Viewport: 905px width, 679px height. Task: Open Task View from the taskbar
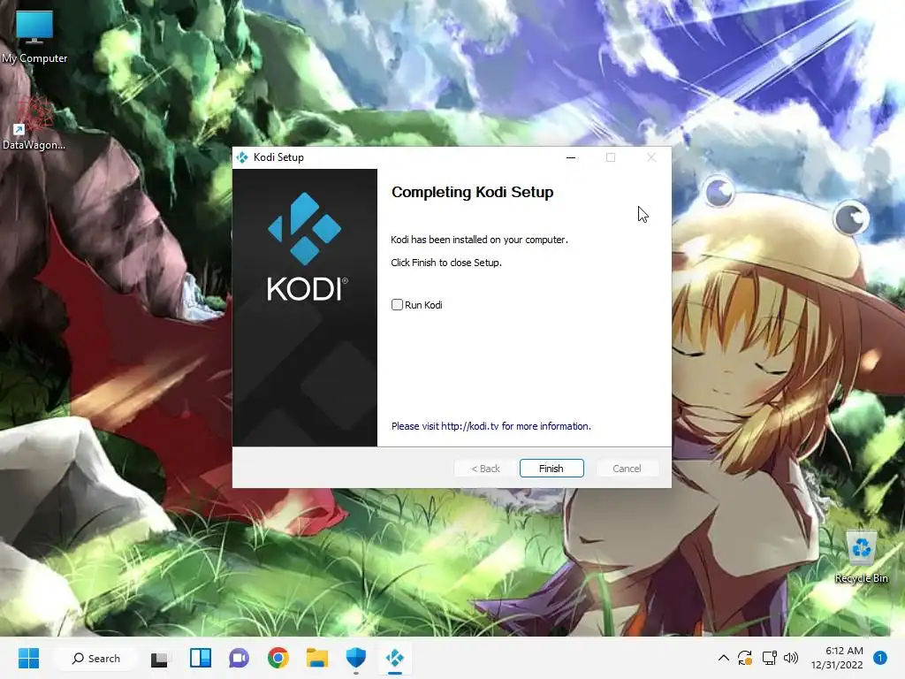tap(159, 658)
